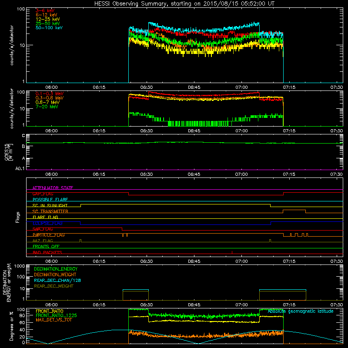The image size is (348, 348).
Task: Select the ATTENUATOR_STATE flag label
Action: 53,188
